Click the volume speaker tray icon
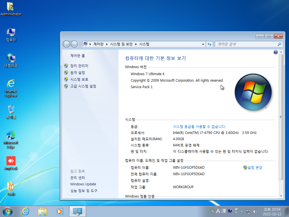 click(x=255, y=211)
